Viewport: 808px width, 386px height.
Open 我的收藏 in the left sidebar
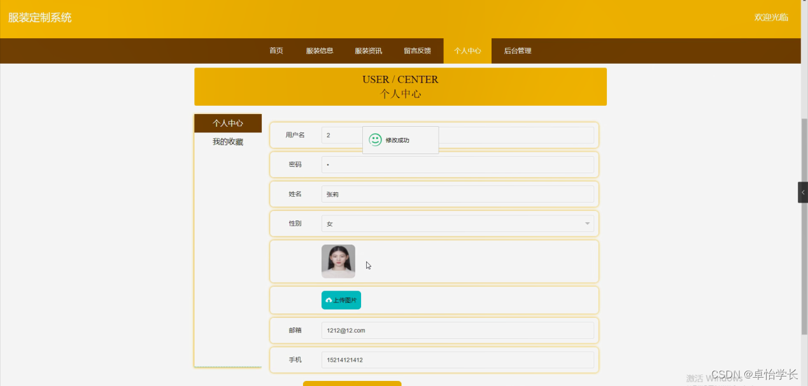(x=228, y=142)
